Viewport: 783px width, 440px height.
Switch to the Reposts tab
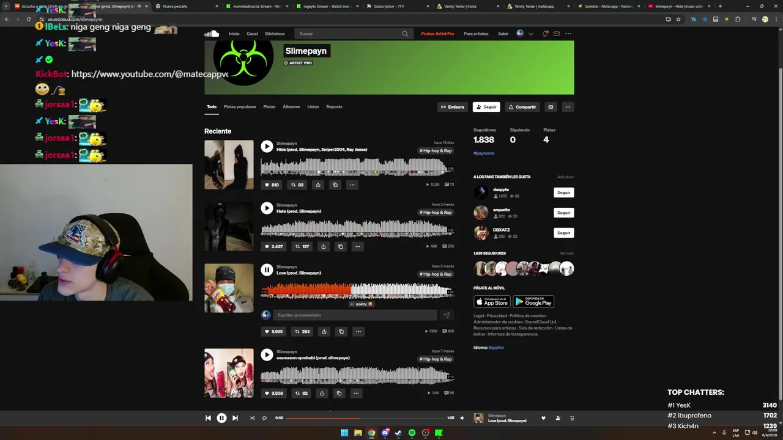pos(334,107)
